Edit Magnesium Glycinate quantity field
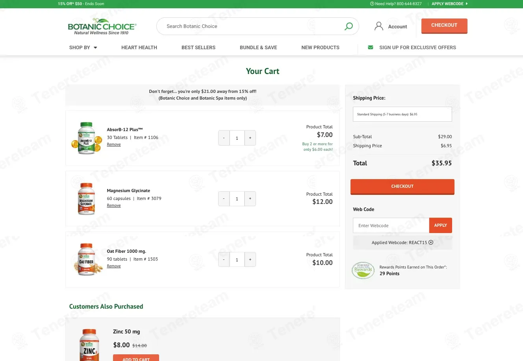Image resolution: width=523 pixels, height=361 pixels. pos(237,199)
